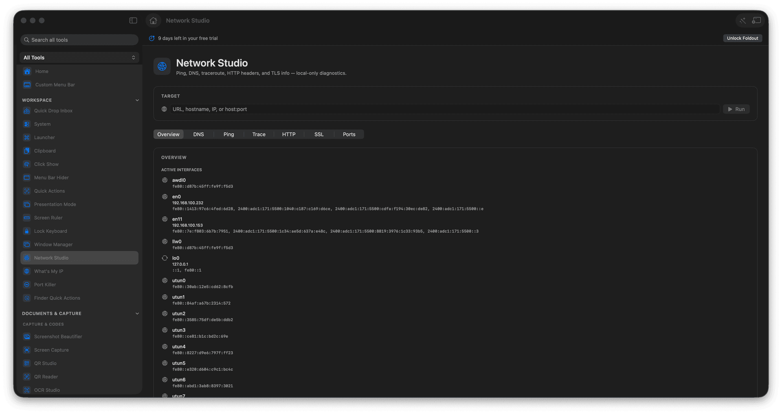Click the What's My IP icon
The height and width of the screenshot is (414, 782).
coord(27,271)
